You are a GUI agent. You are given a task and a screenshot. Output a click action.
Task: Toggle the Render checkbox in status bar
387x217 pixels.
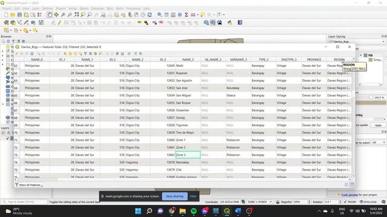(345, 202)
